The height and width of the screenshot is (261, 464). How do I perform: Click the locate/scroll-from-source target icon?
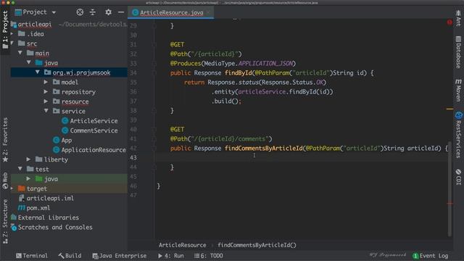[80, 12]
